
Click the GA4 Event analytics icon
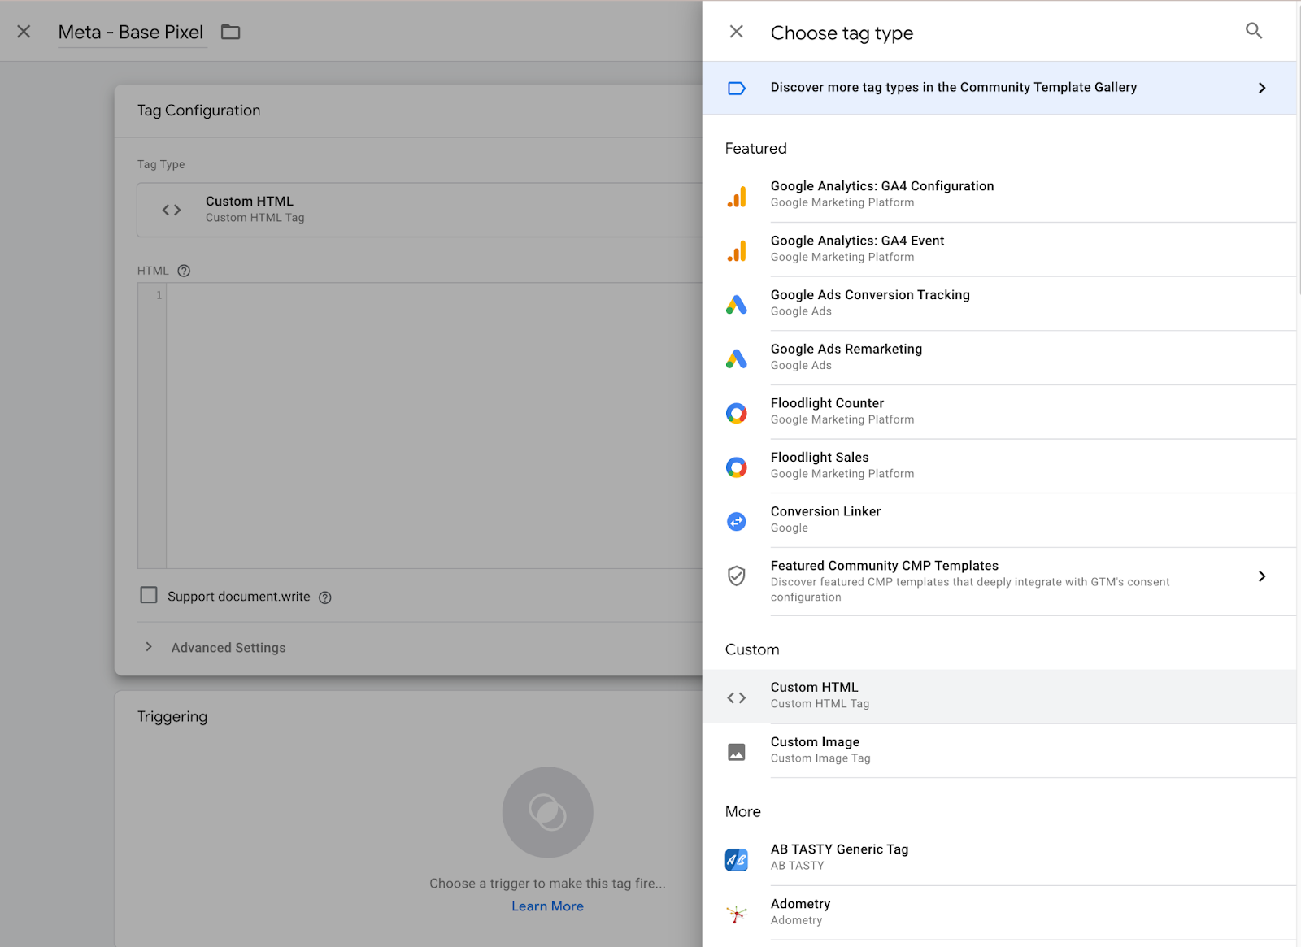737,251
